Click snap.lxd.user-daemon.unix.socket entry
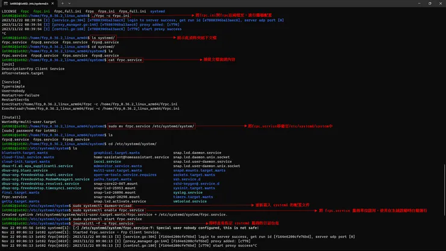 pyautogui.click(x=207, y=166)
